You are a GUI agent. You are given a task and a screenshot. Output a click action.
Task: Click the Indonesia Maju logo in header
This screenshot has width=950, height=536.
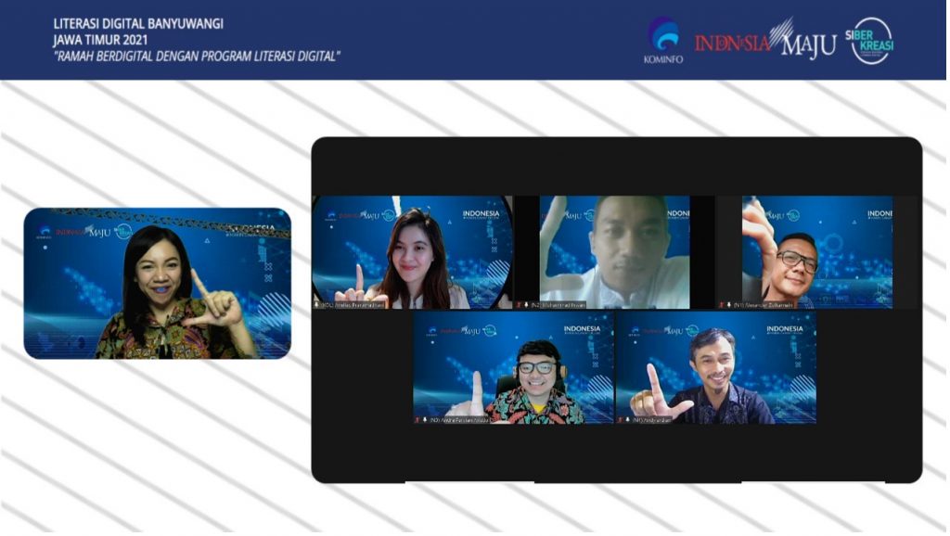tap(764, 42)
